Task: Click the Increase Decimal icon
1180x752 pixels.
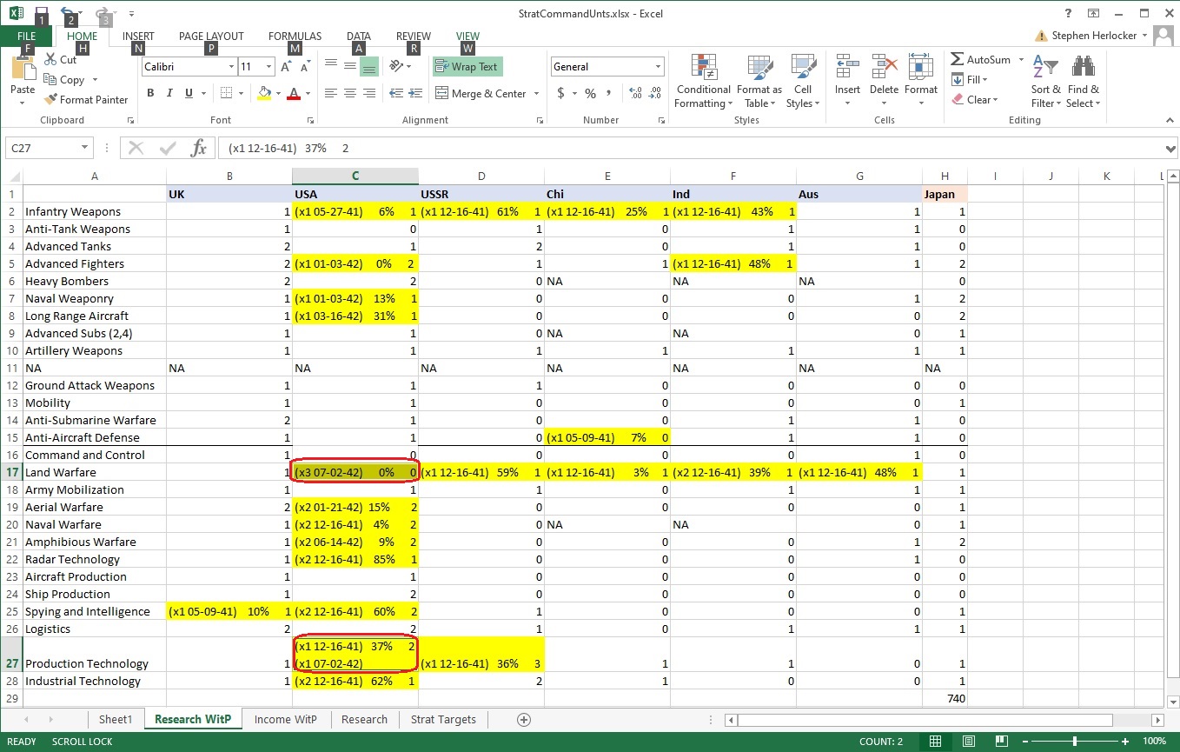Action: point(634,93)
